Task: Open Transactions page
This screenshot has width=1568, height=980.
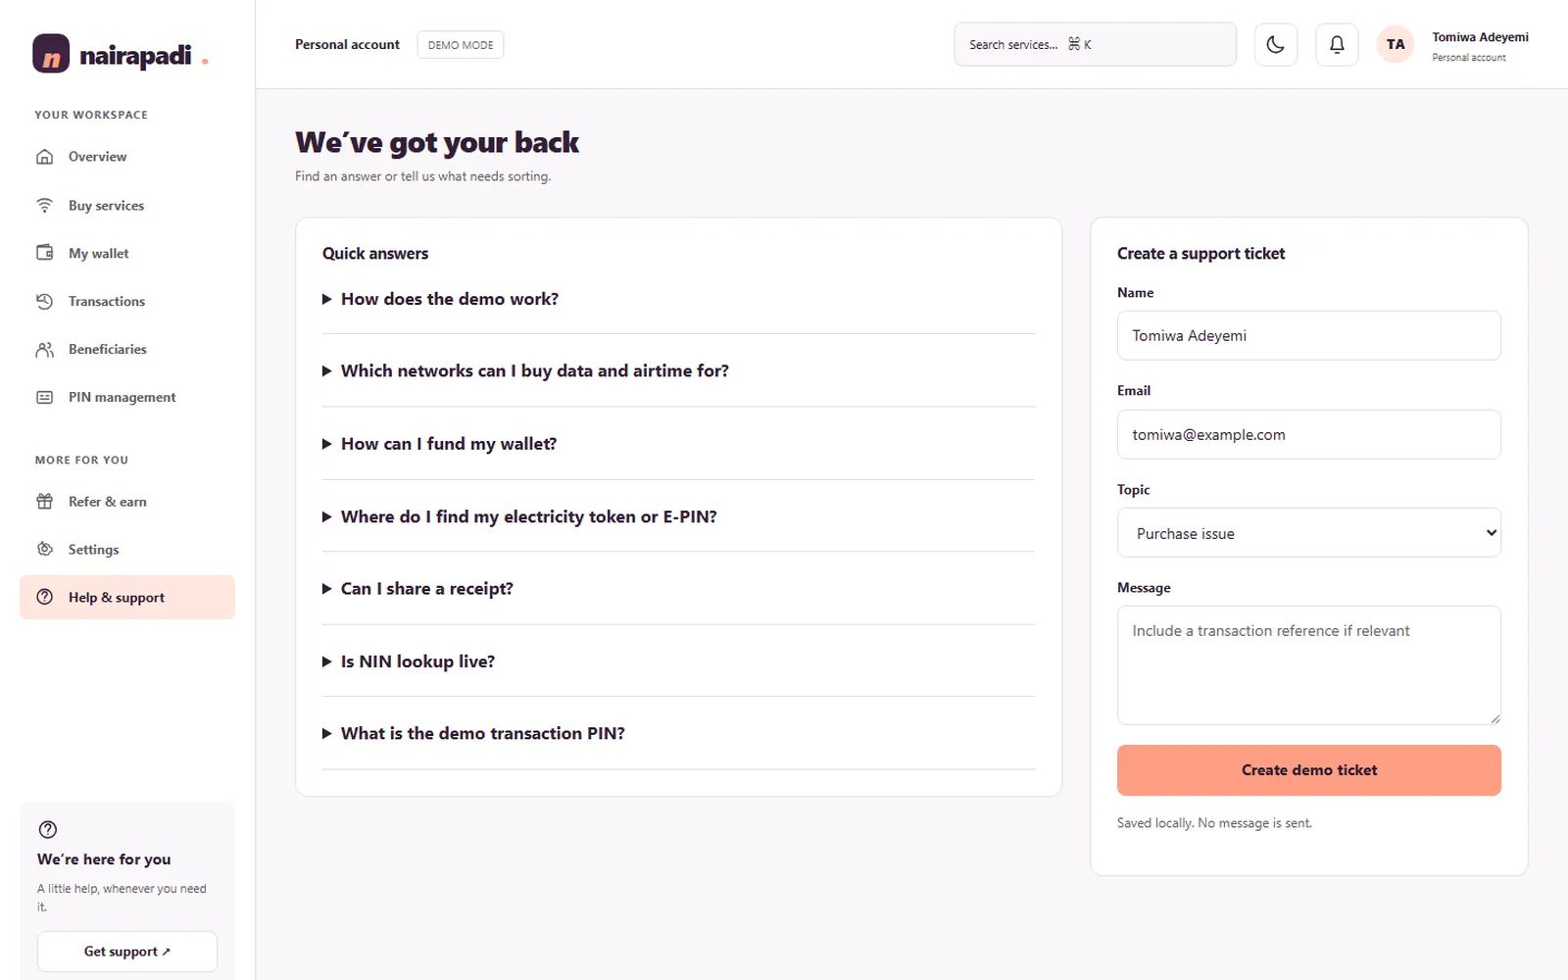Action: point(127,301)
